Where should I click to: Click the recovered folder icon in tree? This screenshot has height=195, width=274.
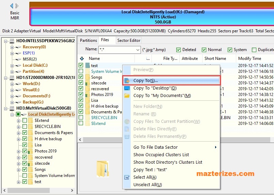point(30,157)
